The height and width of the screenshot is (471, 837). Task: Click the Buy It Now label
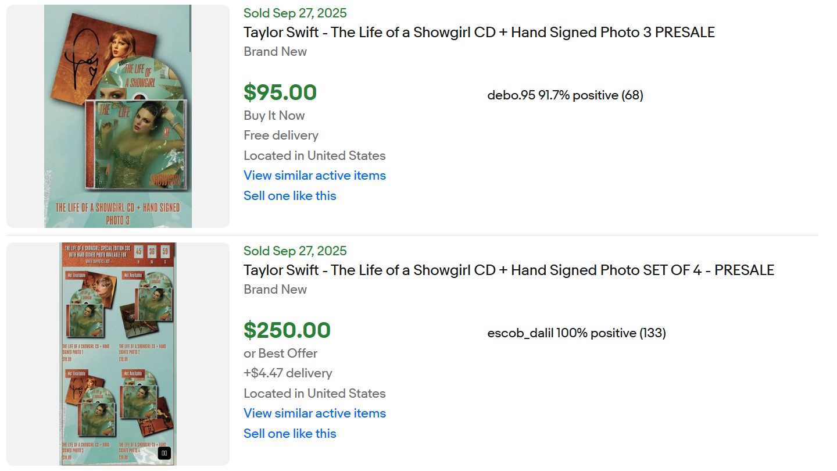(274, 116)
